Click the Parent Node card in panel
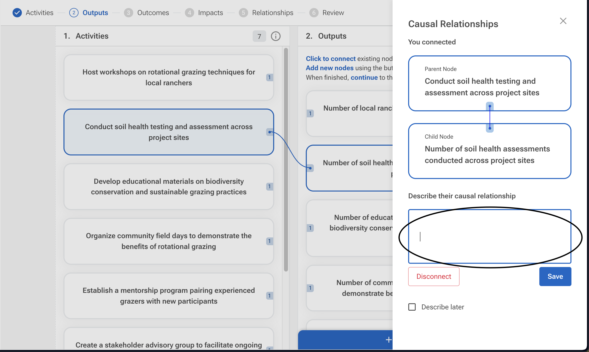589x352 pixels. tap(490, 83)
